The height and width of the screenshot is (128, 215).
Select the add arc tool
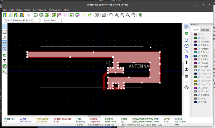point(186,51)
